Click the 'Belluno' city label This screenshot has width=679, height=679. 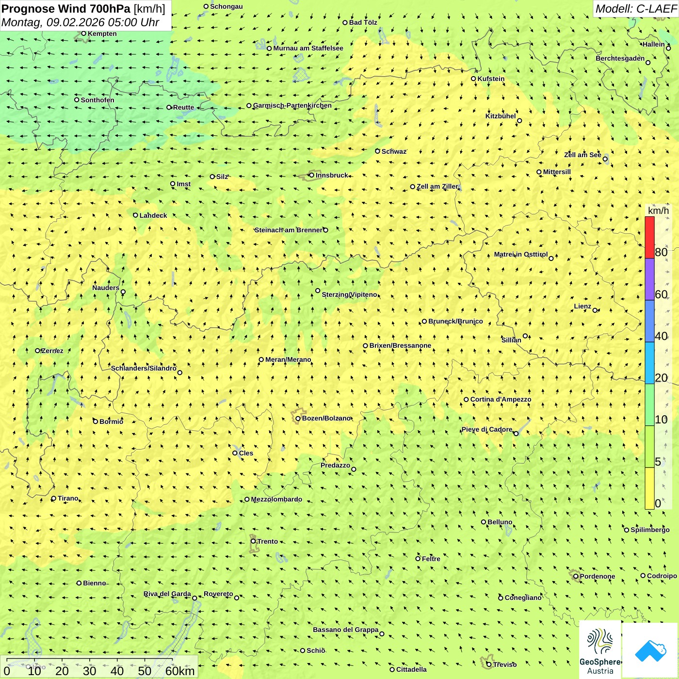click(x=500, y=522)
